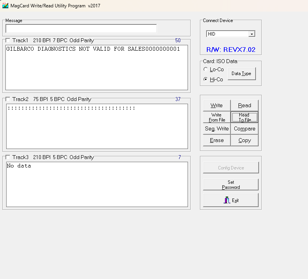Click the Seg. Write button

217,129
